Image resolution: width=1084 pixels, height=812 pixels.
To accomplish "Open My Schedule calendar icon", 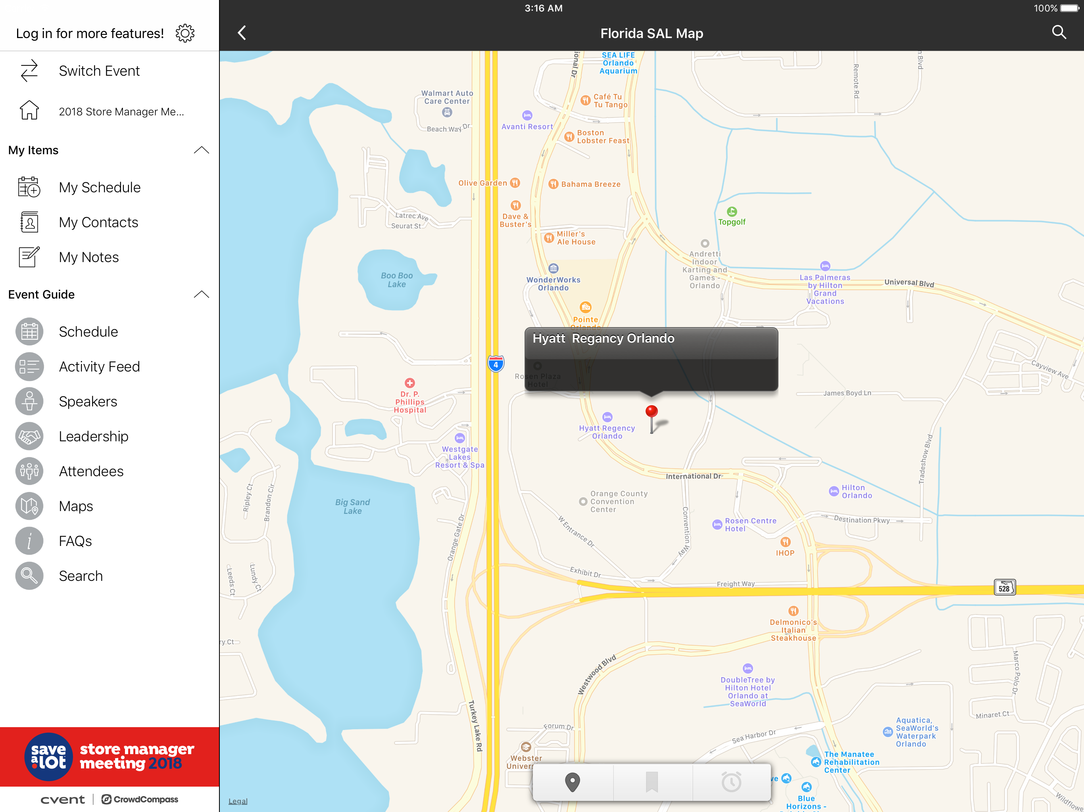I will pos(29,187).
